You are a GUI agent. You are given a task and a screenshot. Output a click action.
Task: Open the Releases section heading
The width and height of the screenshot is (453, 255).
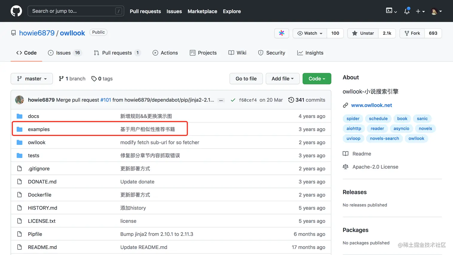355,192
